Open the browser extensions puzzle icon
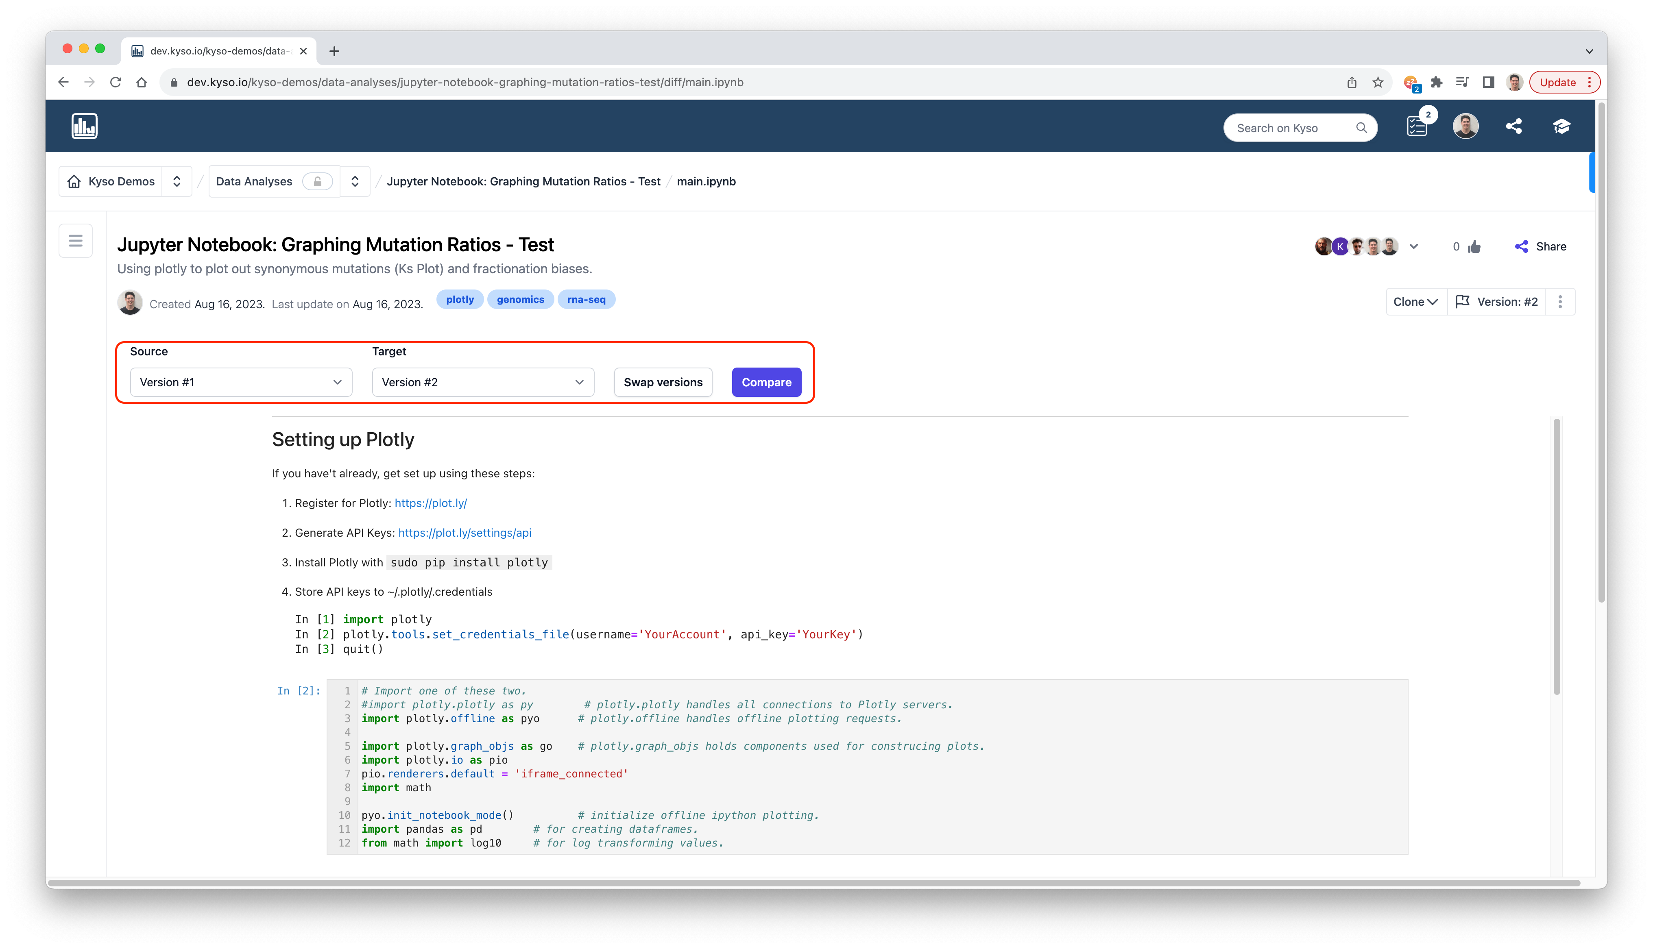This screenshot has width=1653, height=949. 1436,82
